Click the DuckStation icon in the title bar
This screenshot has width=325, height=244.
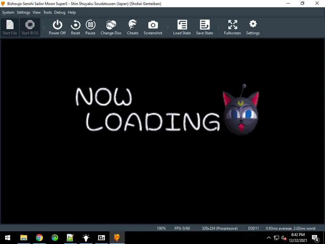(x=3, y=3)
